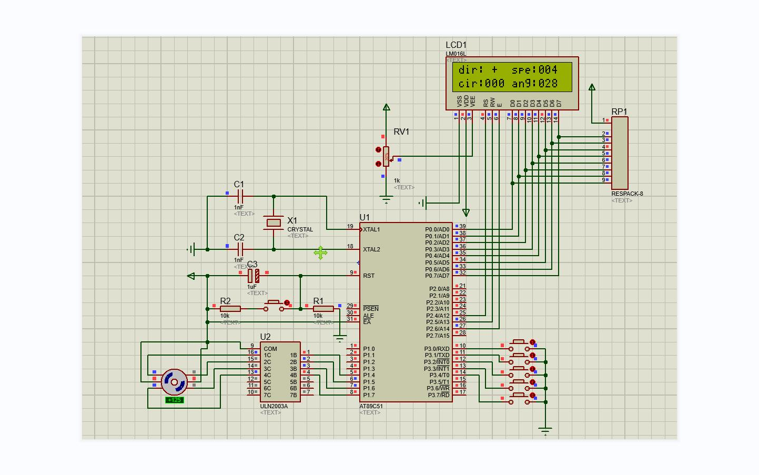Select the stepper motor symbol
The width and height of the screenshot is (759, 475).
tap(174, 382)
